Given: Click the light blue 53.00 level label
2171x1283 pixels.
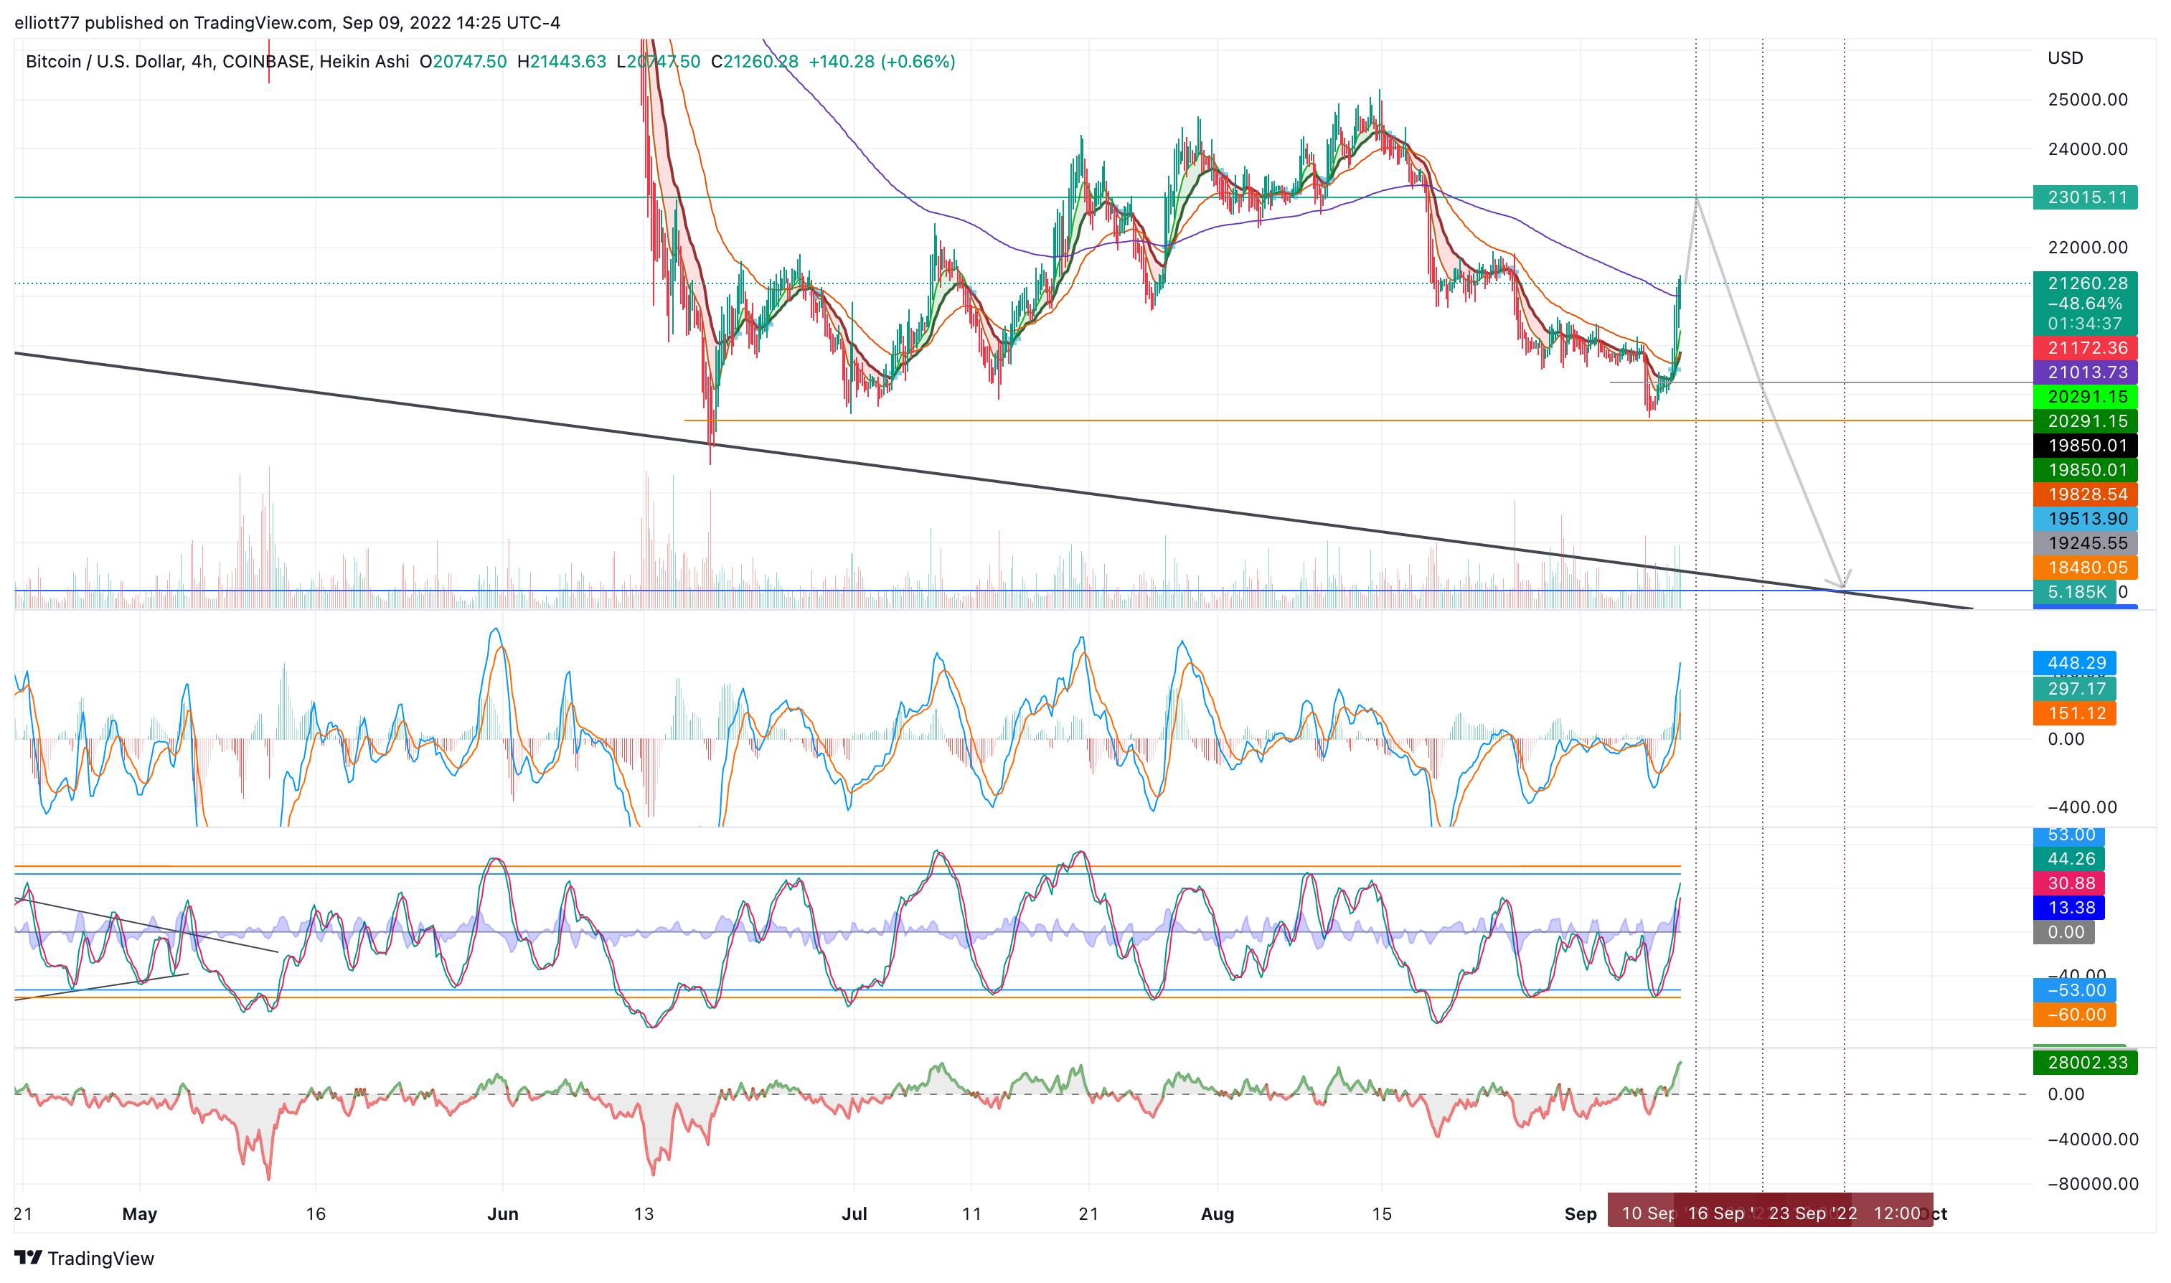Looking at the screenshot, I should (x=2069, y=835).
